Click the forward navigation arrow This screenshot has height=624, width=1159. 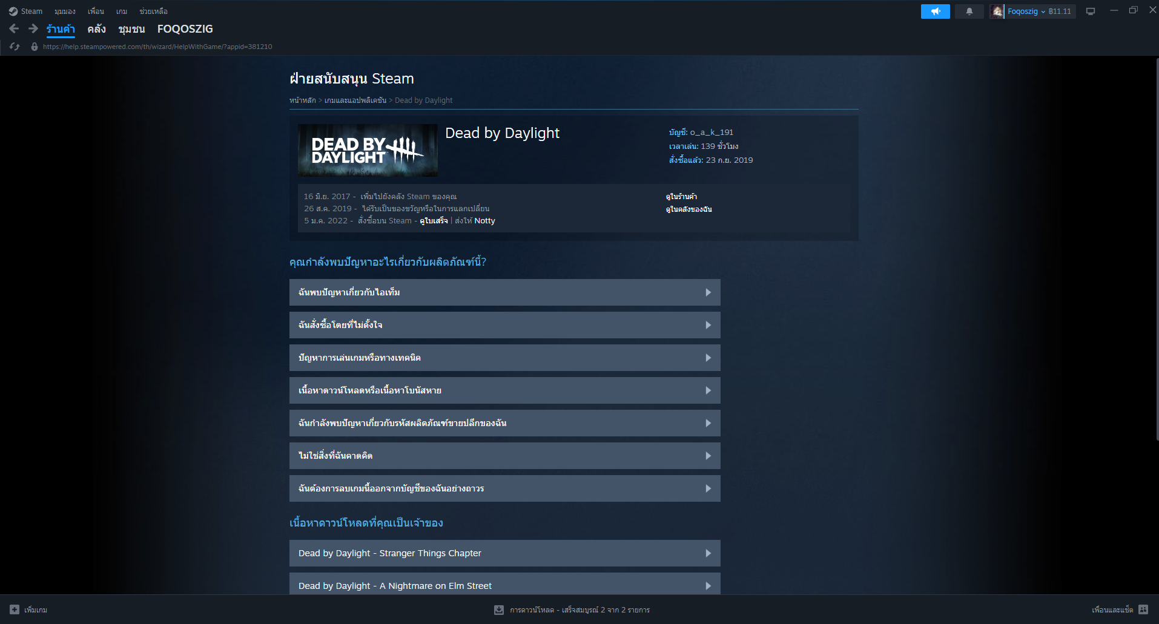[33, 28]
